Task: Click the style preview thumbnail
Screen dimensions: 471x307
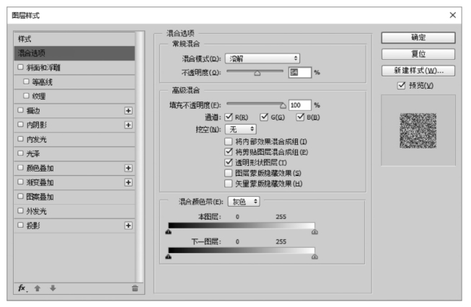Action: [x=418, y=130]
